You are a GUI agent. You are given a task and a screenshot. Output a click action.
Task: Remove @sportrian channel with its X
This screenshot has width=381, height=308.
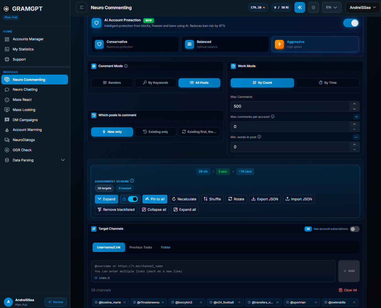click(x=316, y=302)
